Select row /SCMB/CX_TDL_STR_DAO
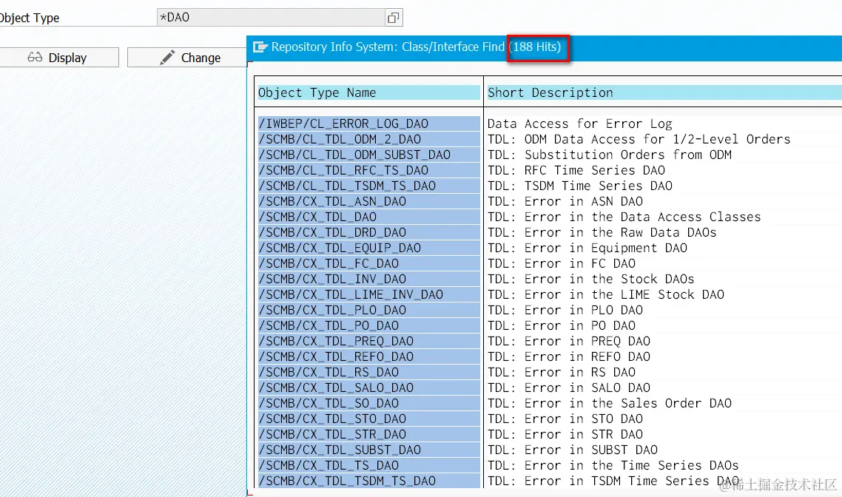 369,436
